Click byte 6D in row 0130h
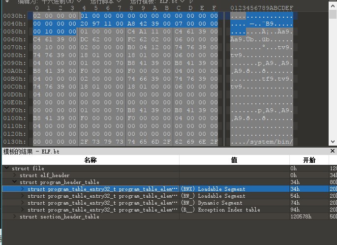Viewport: 337px width, 245px height. click(155, 142)
